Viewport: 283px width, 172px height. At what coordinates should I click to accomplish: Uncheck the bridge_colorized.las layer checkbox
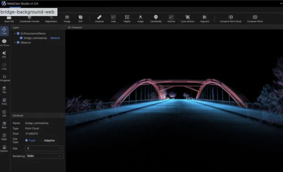pyautogui.click(x=21, y=38)
